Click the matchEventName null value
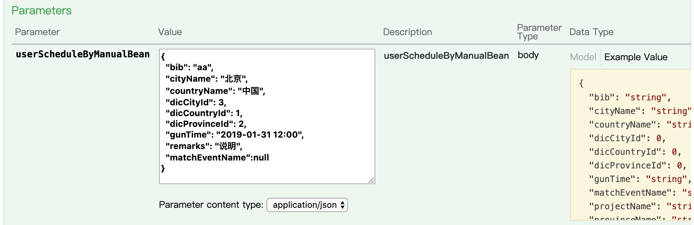Image resolution: width=694 pixels, height=225 pixels. pyautogui.click(x=260, y=157)
